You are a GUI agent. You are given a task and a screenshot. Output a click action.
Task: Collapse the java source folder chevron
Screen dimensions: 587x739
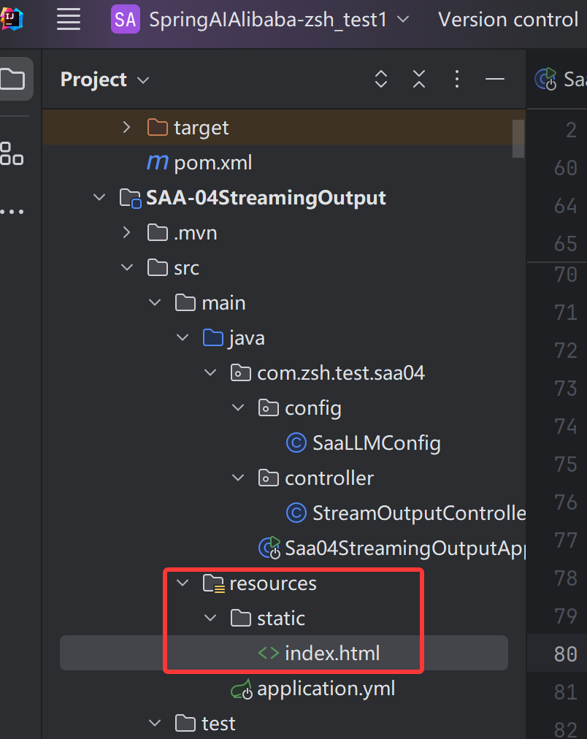coord(183,337)
